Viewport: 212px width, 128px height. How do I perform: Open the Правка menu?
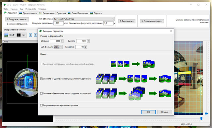(x=14, y=9)
